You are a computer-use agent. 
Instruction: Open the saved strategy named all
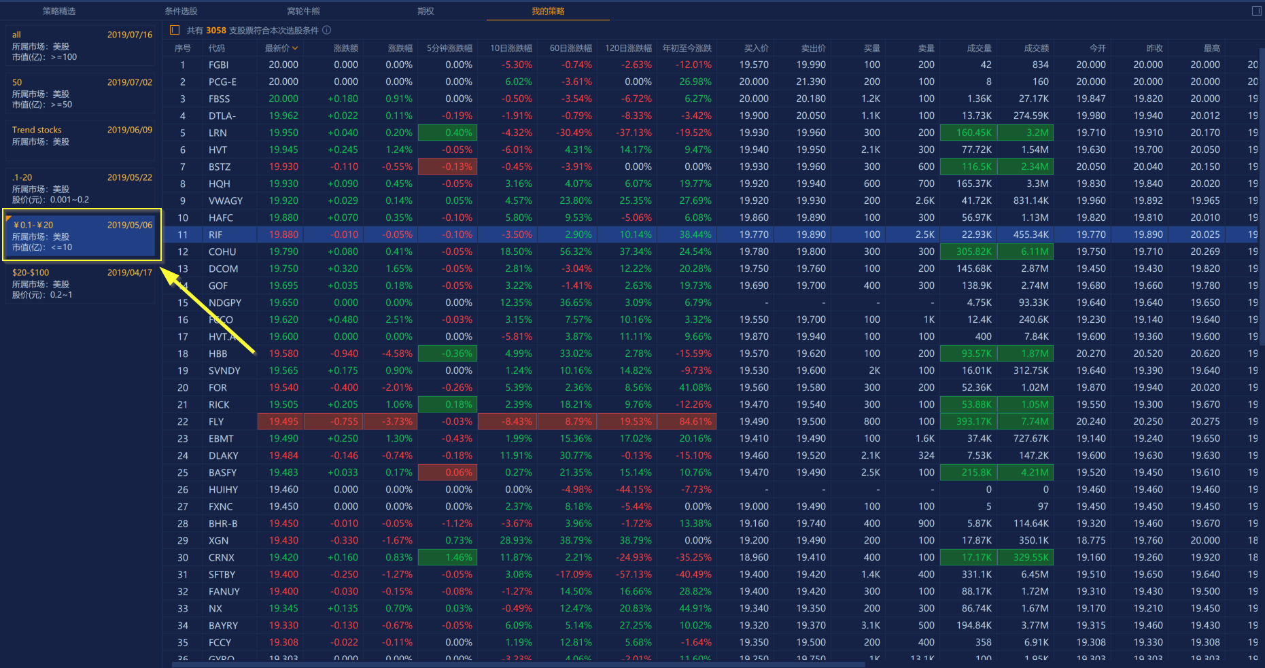click(x=82, y=46)
